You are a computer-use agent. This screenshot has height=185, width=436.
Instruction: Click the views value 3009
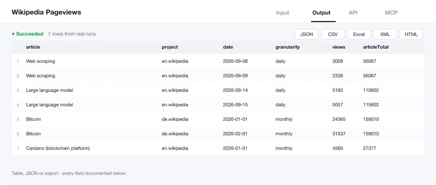338,61
